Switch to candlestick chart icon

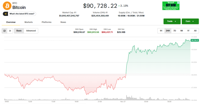click(x=10, y=31)
